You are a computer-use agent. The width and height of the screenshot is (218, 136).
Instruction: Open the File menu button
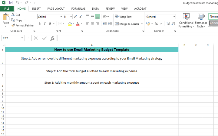pos(7,9)
